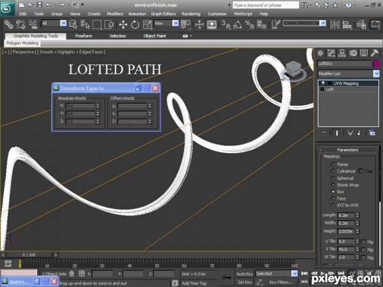Toggle Percent Snap icon
The image size is (383, 287).
coord(250,24)
